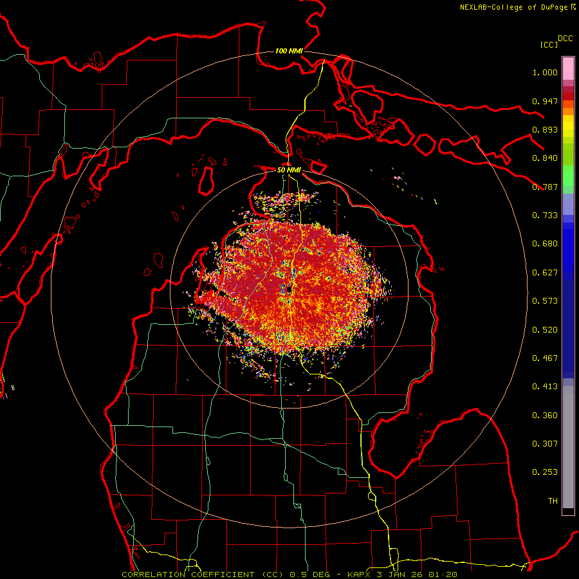Pick the pink band beside 1.000 on color bar
This screenshot has width=579, height=579.
tap(568, 69)
